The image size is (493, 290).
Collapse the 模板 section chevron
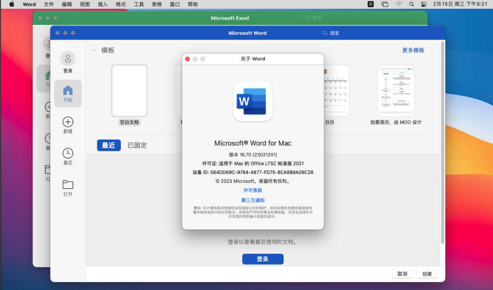pyautogui.click(x=94, y=50)
